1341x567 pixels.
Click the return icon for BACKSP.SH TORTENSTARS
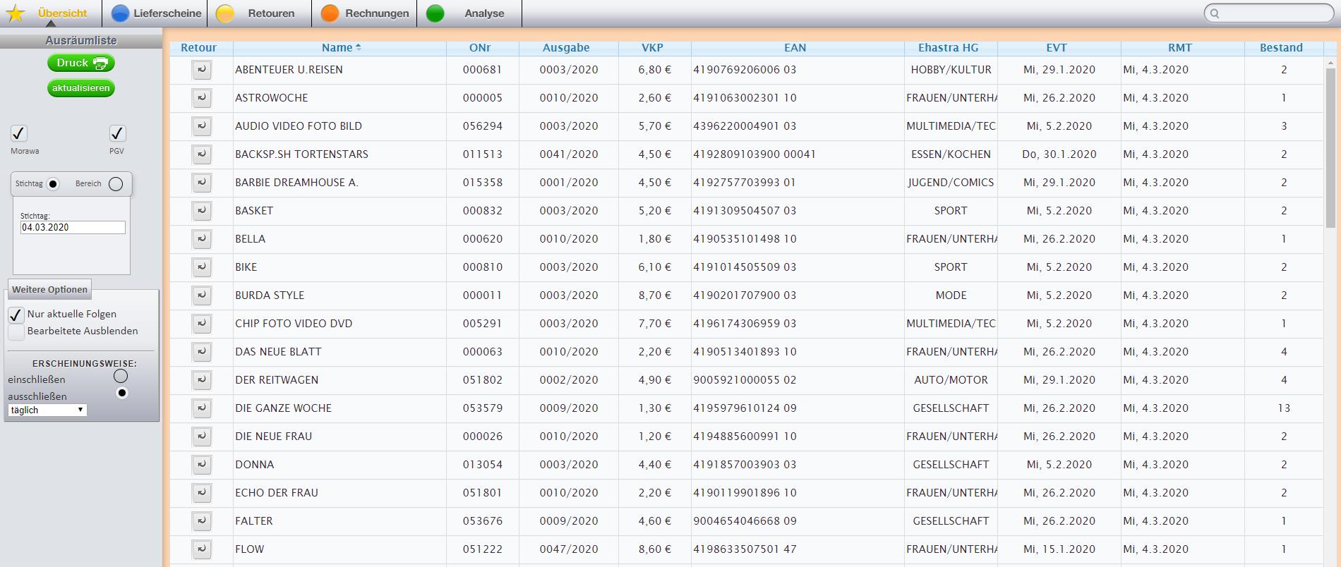(202, 154)
